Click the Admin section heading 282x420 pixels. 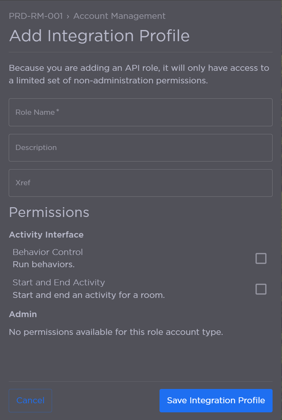pyautogui.click(x=23, y=314)
